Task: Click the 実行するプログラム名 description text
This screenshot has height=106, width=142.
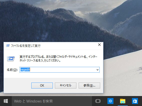Action: tap(58, 59)
